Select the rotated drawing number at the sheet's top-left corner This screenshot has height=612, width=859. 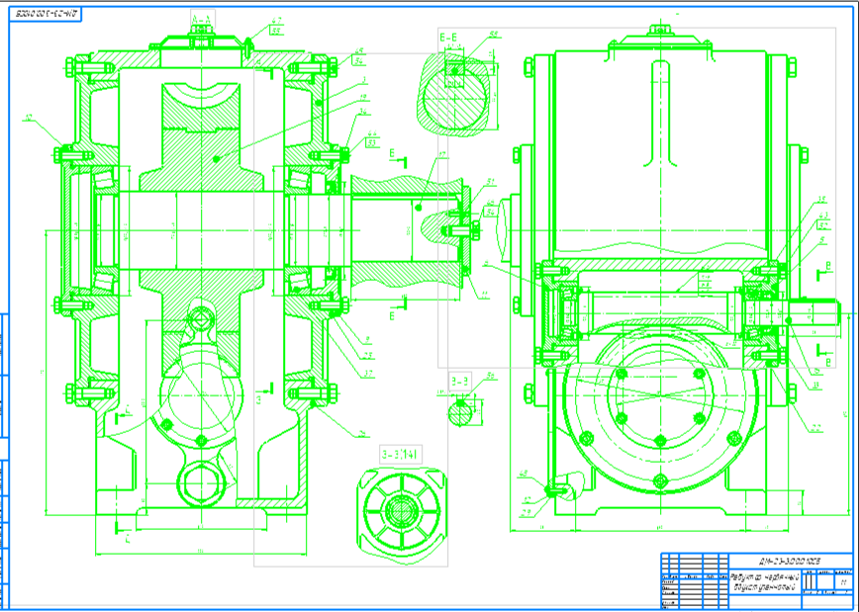tap(46, 15)
